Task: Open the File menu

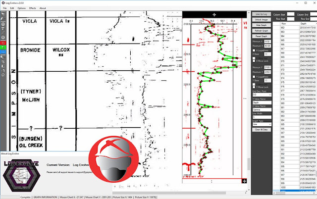Action: click(5, 8)
